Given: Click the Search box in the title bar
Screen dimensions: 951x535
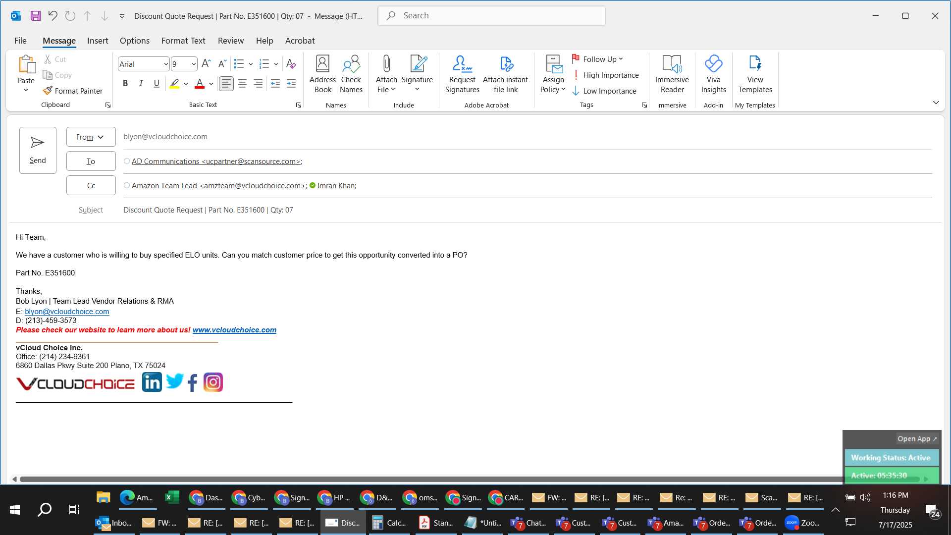Looking at the screenshot, I should [491, 16].
